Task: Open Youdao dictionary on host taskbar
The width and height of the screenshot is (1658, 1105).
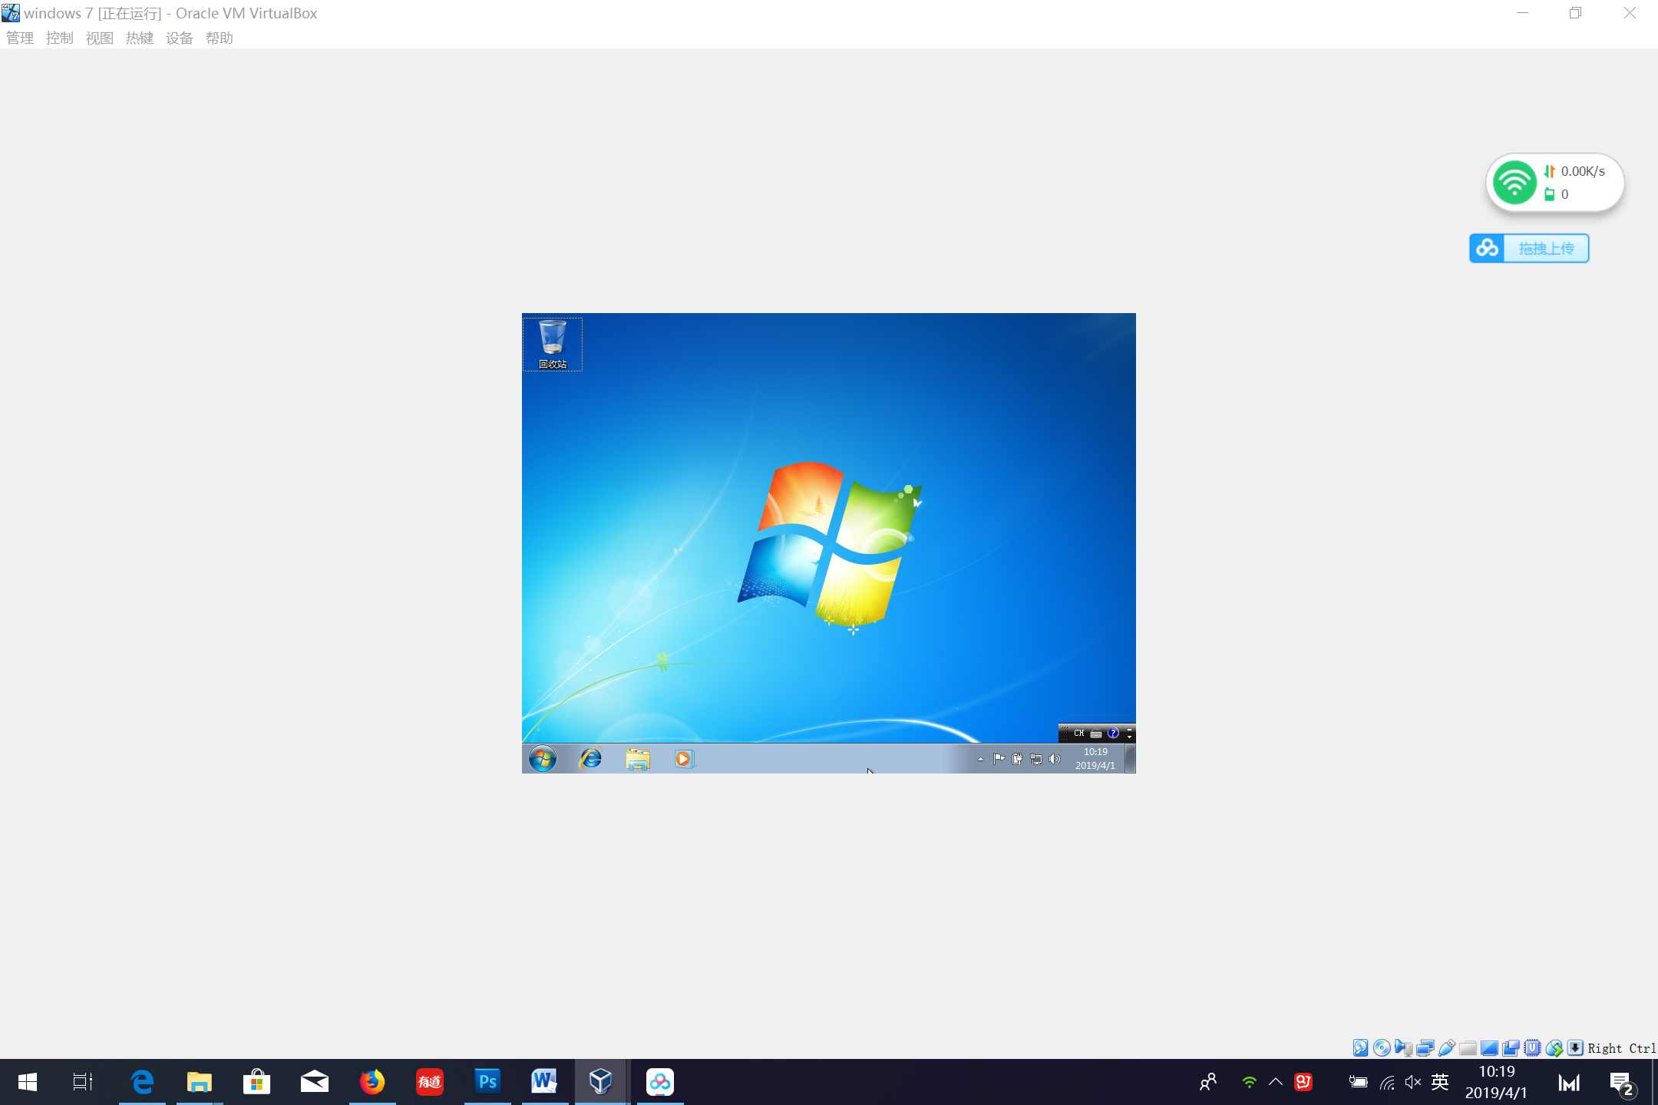Action: pyautogui.click(x=430, y=1082)
